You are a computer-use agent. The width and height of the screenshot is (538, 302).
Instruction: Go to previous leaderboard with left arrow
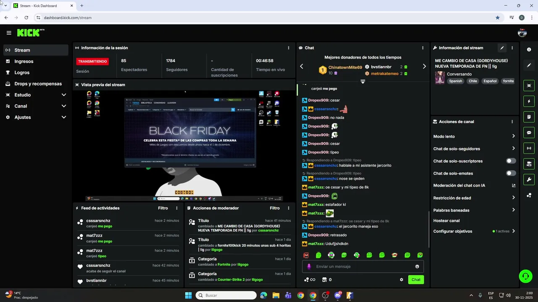[301, 66]
